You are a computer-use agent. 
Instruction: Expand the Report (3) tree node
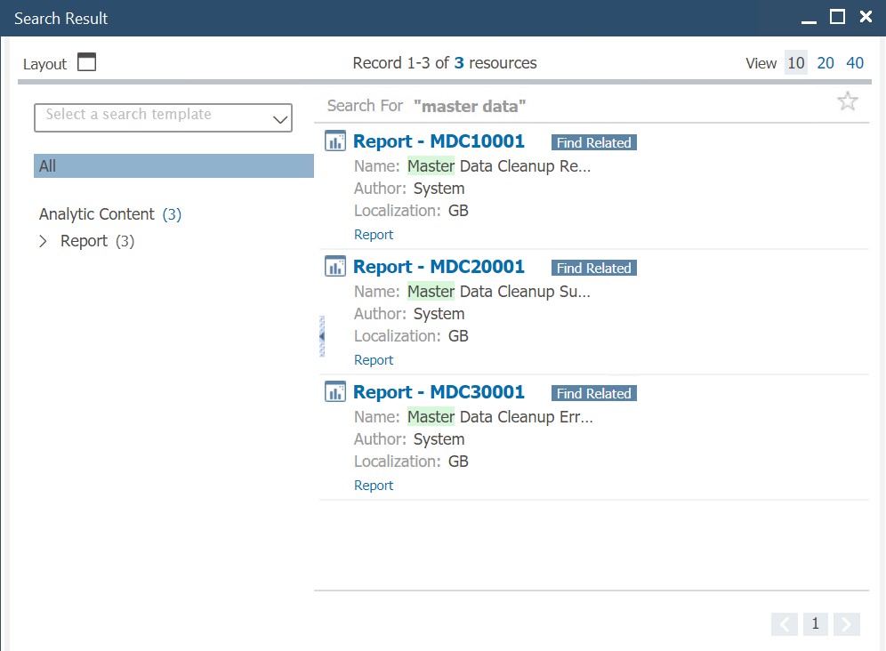[42, 240]
